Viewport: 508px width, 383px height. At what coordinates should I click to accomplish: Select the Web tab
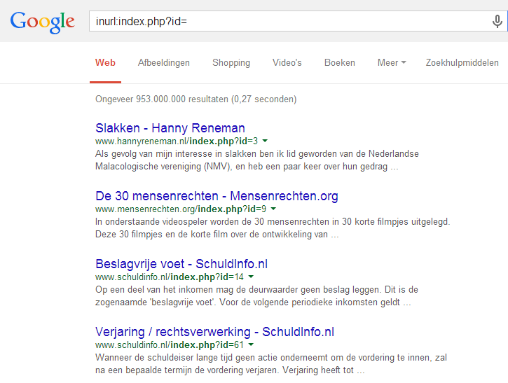105,62
